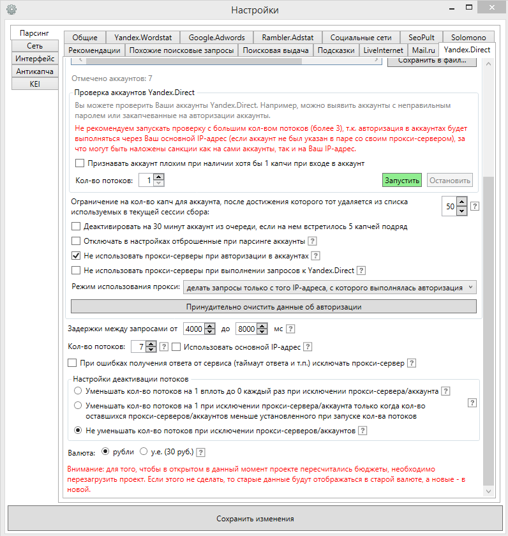Open Похожие поисковые запросы tab
This screenshot has height=536, width=508.
coord(181,50)
